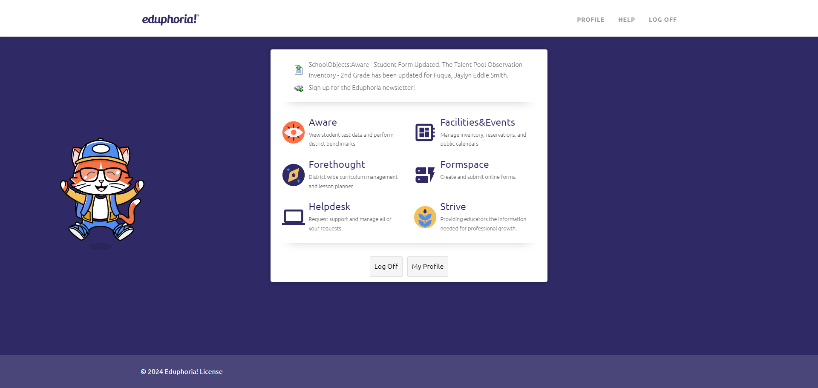The width and height of the screenshot is (818, 388).
Task: Click the Formspace lightning form icon
Action: pos(425,175)
